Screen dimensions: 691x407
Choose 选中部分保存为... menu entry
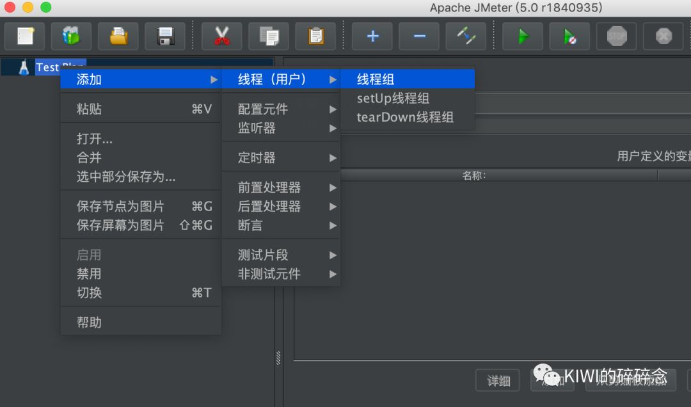(141, 177)
